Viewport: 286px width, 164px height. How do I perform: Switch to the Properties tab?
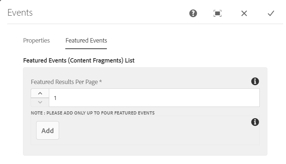pos(36,40)
